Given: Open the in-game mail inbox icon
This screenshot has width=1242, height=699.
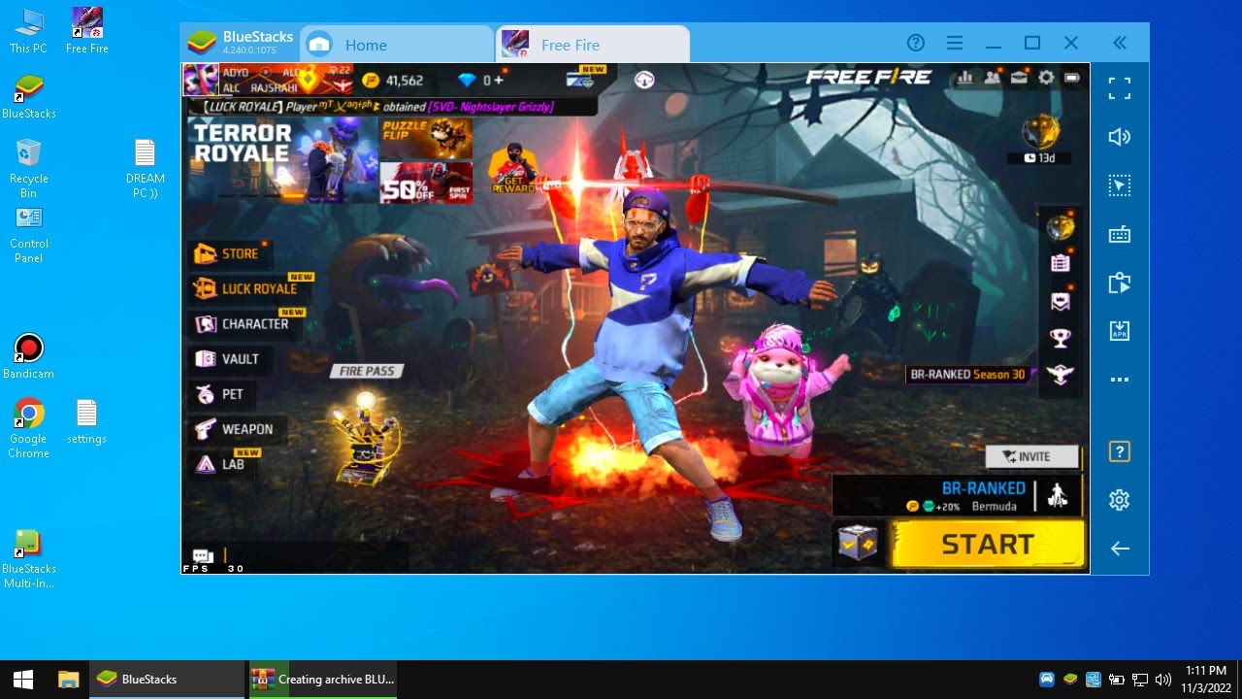Looking at the screenshot, I should (x=1019, y=78).
